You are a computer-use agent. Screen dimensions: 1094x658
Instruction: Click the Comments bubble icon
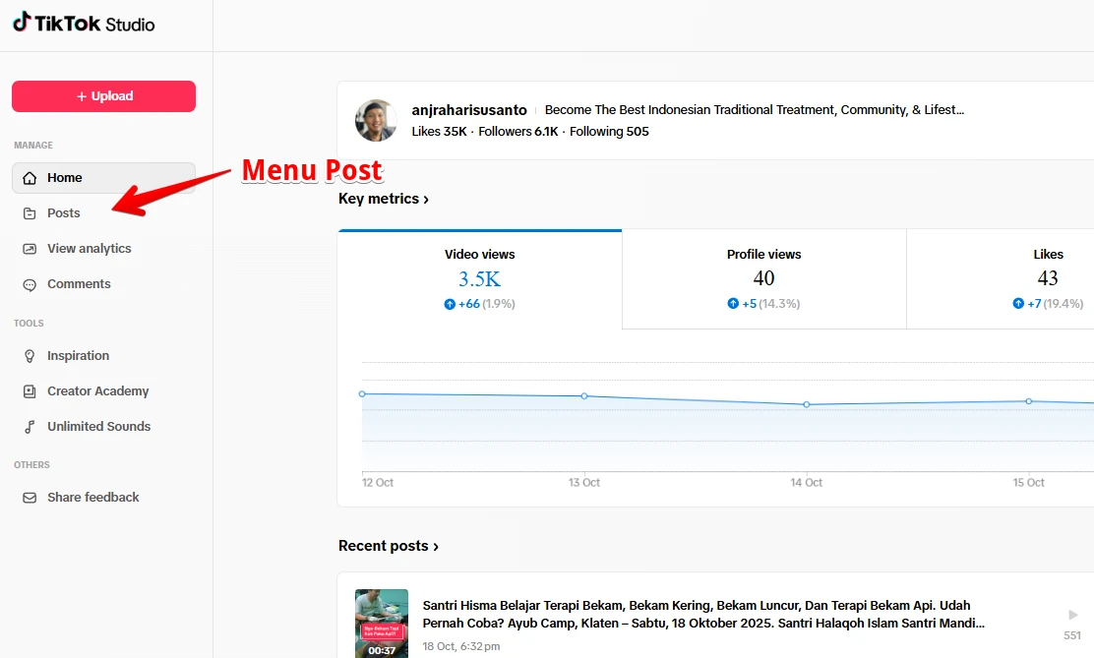[x=30, y=284]
